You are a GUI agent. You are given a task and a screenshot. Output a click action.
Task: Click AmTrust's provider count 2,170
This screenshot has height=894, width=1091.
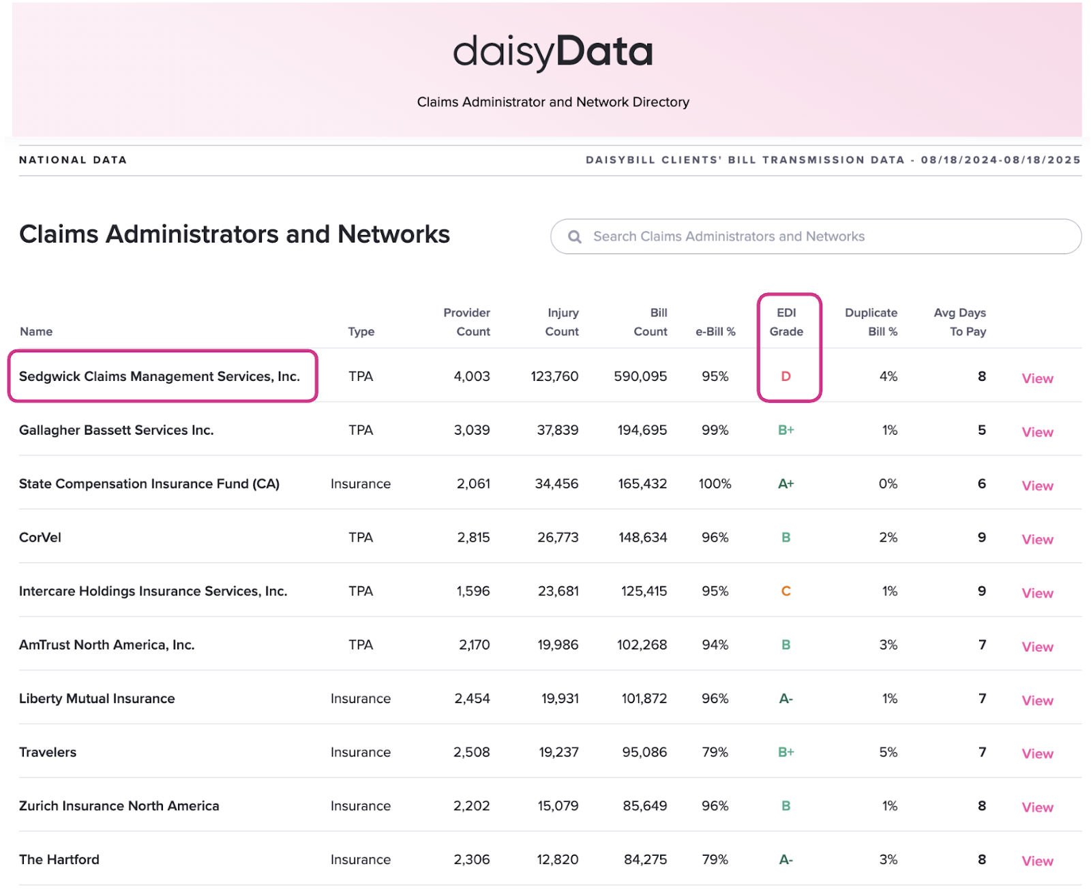click(474, 645)
